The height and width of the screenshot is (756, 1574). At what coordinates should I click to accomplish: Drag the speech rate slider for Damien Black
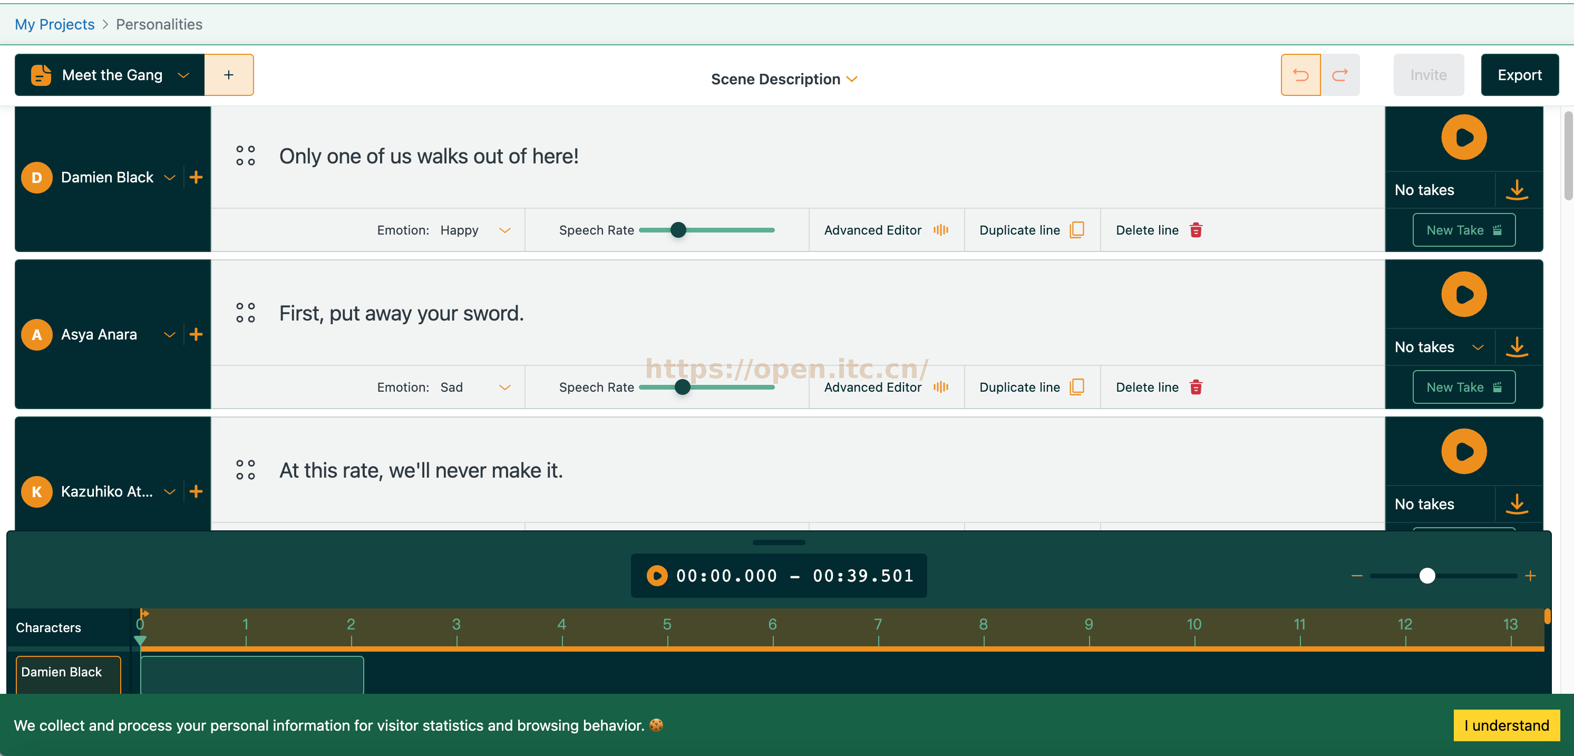678,229
